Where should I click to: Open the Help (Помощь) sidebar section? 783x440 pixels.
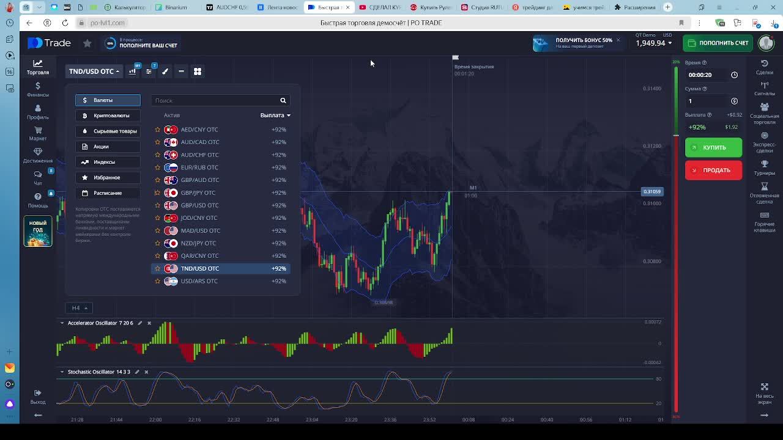click(x=37, y=200)
